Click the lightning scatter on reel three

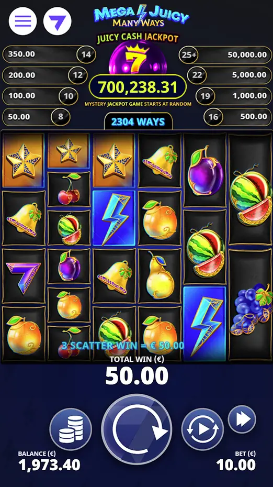tap(114, 218)
